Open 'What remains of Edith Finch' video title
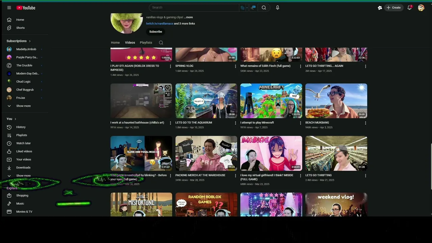Viewport: 432px width, 243px height. [x=265, y=66]
